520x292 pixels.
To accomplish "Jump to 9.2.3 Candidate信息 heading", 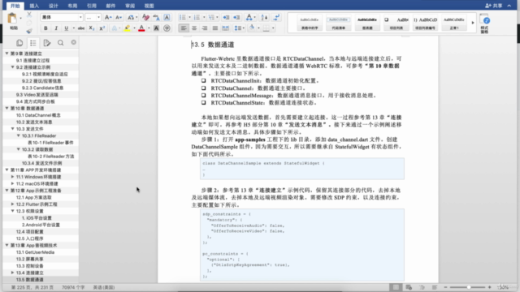I will click(x=42, y=88).
